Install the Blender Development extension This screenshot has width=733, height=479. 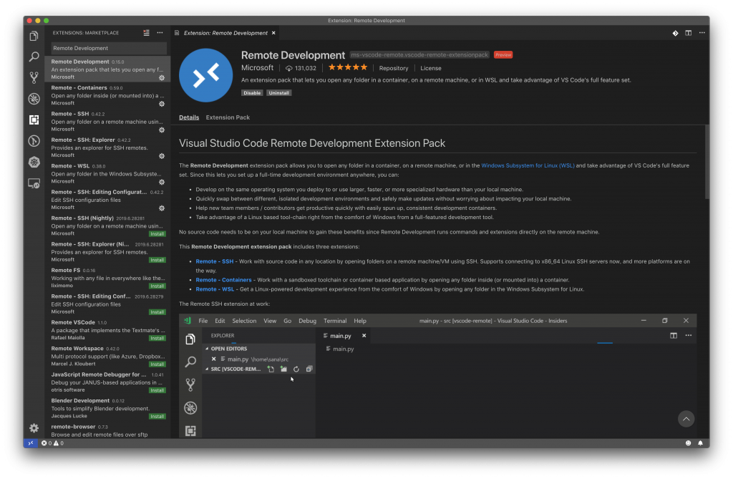pos(157,416)
